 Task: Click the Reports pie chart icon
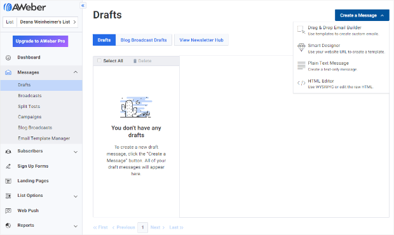[x=8, y=225]
